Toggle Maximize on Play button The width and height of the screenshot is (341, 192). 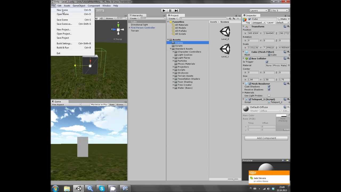click(99, 105)
